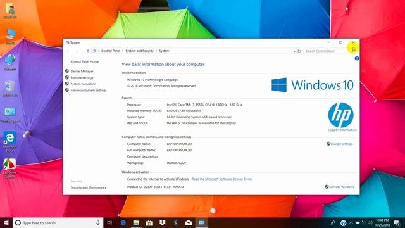Screen dimensions: 405x228
Task: Click the System window taskbar button
Action: coord(201,222)
